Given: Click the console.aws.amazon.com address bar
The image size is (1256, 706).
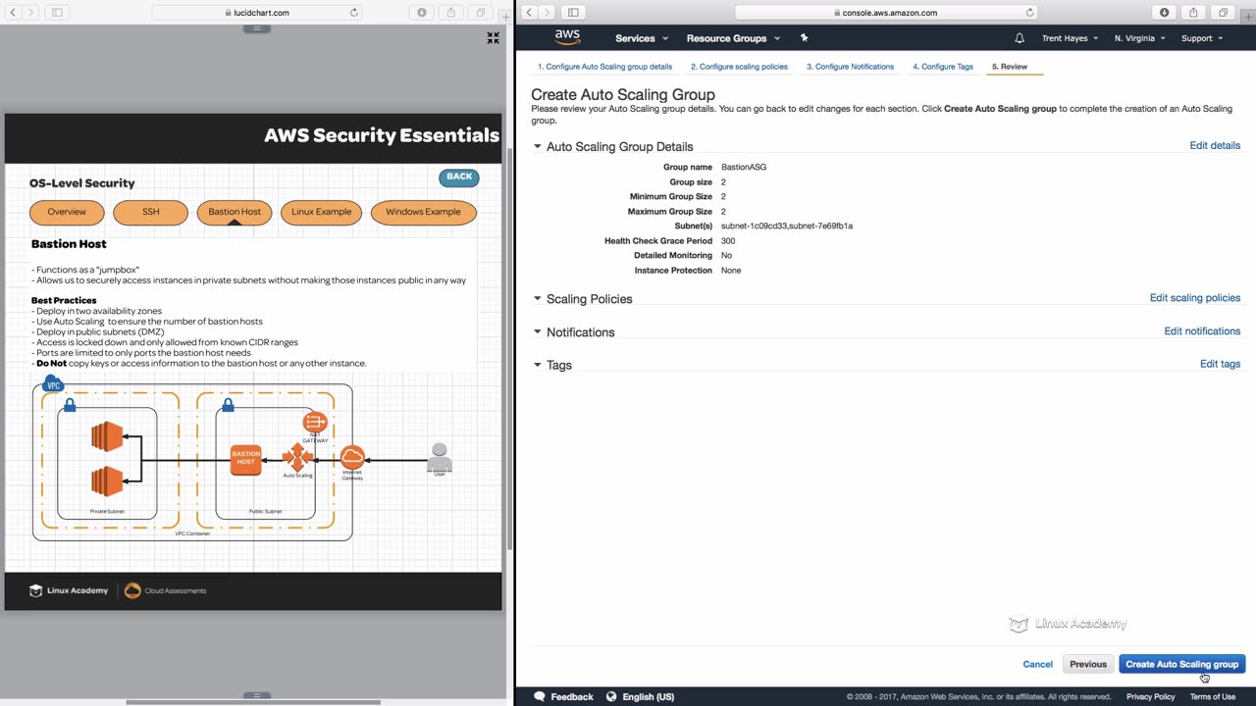Looking at the screenshot, I should click(885, 13).
